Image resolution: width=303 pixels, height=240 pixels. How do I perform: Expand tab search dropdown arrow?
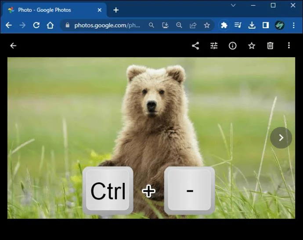pyautogui.click(x=233, y=5)
